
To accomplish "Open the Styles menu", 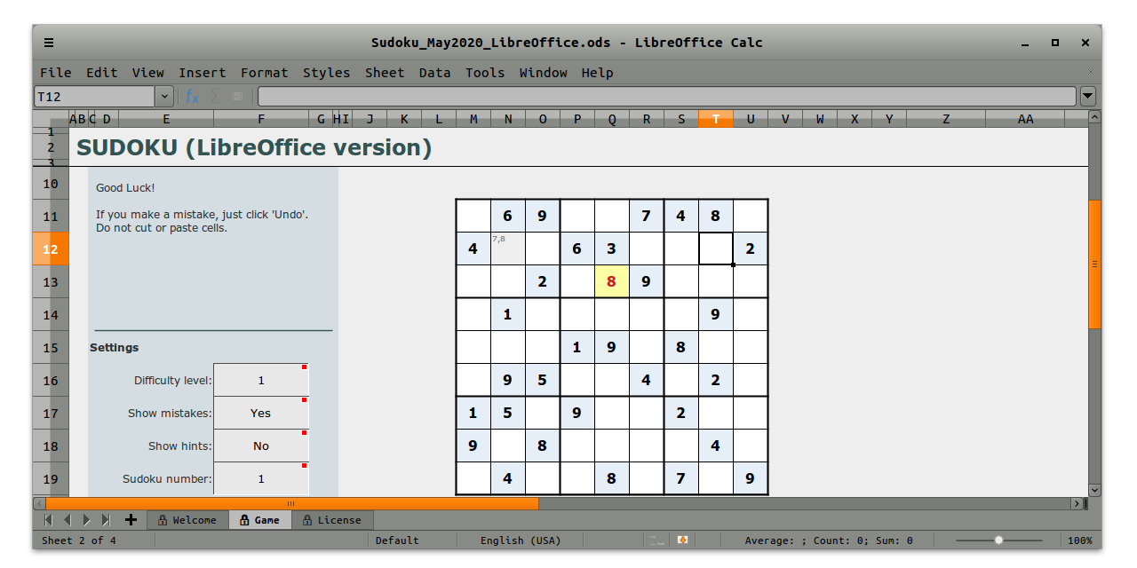I will coord(327,73).
